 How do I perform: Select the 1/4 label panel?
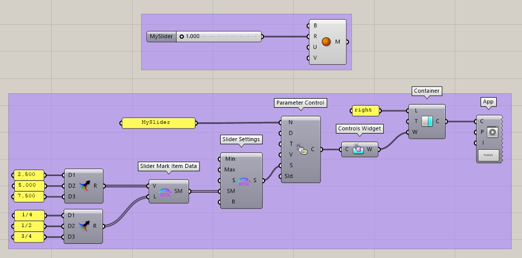(x=29, y=215)
